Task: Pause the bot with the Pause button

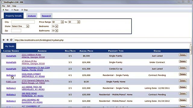Action: click(15, 10)
